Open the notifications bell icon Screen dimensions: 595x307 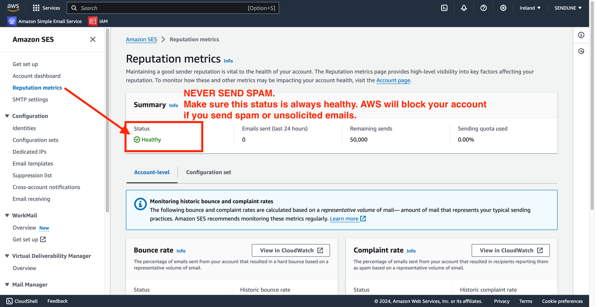point(464,8)
